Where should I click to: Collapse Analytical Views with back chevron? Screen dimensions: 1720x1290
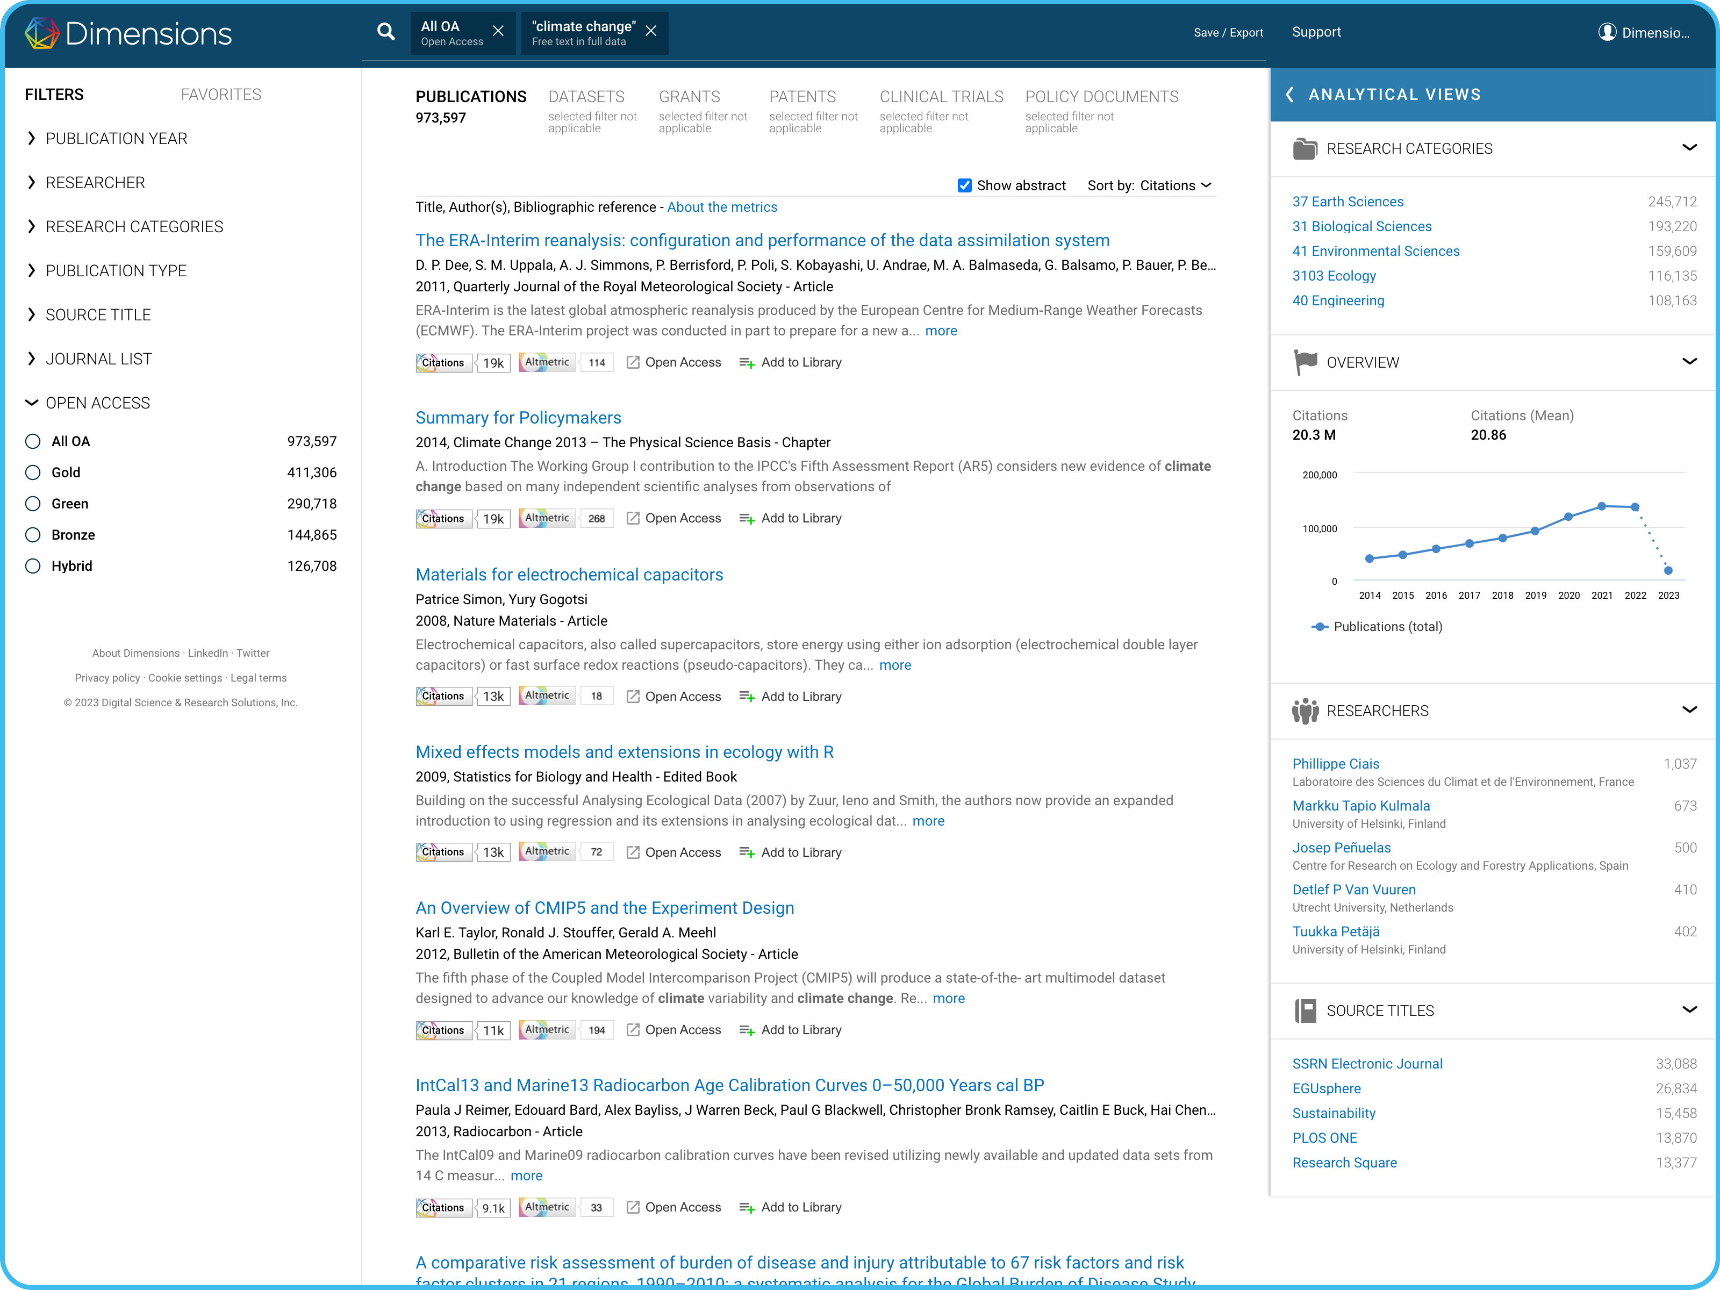coord(1290,95)
